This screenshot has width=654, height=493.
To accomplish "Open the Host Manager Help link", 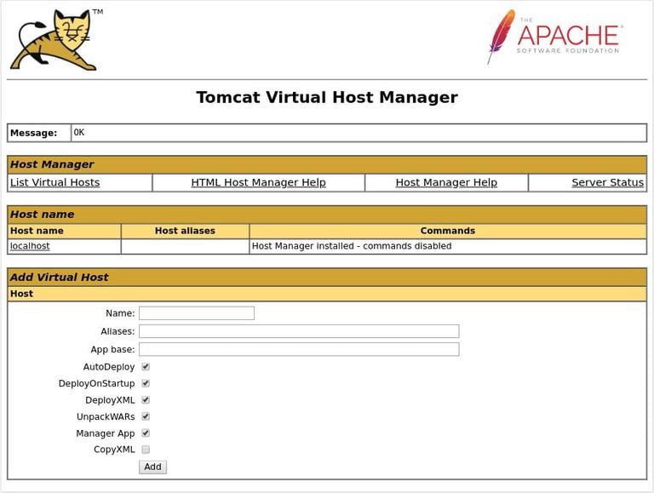I will pyautogui.click(x=446, y=182).
